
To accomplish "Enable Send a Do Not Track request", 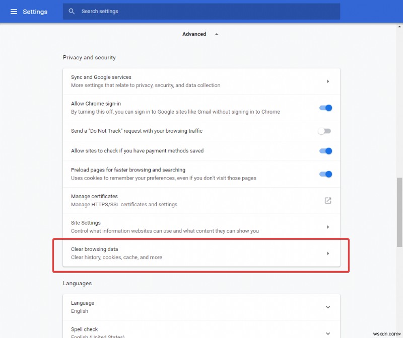I will [325, 131].
